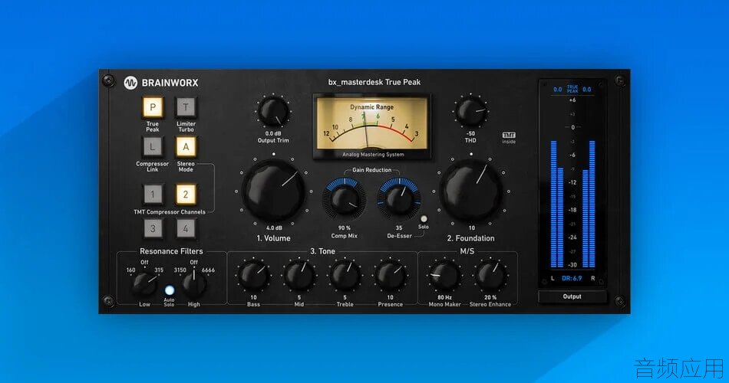Click the Bass tone knob

coord(253,276)
